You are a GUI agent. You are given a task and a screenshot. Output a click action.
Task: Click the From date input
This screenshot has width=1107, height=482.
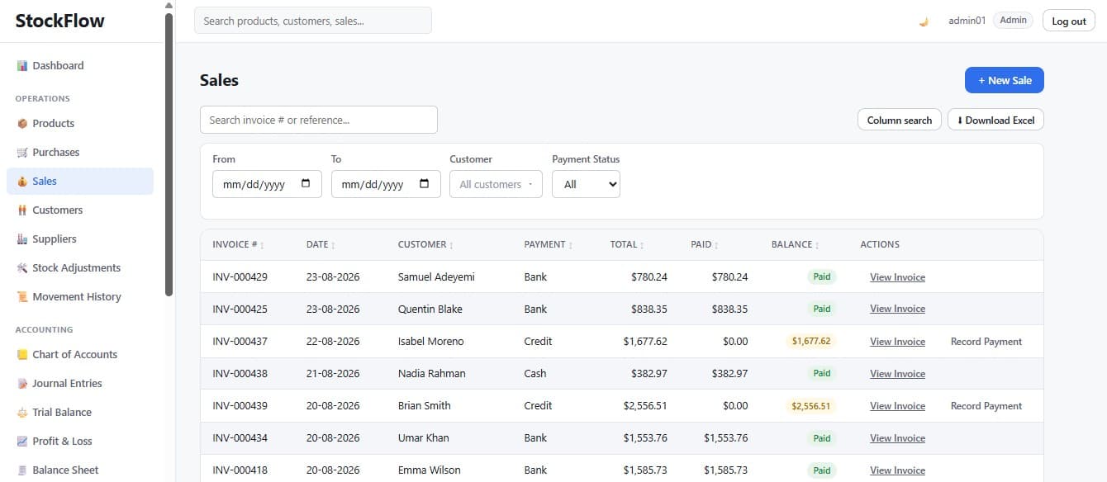[x=267, y=184]
